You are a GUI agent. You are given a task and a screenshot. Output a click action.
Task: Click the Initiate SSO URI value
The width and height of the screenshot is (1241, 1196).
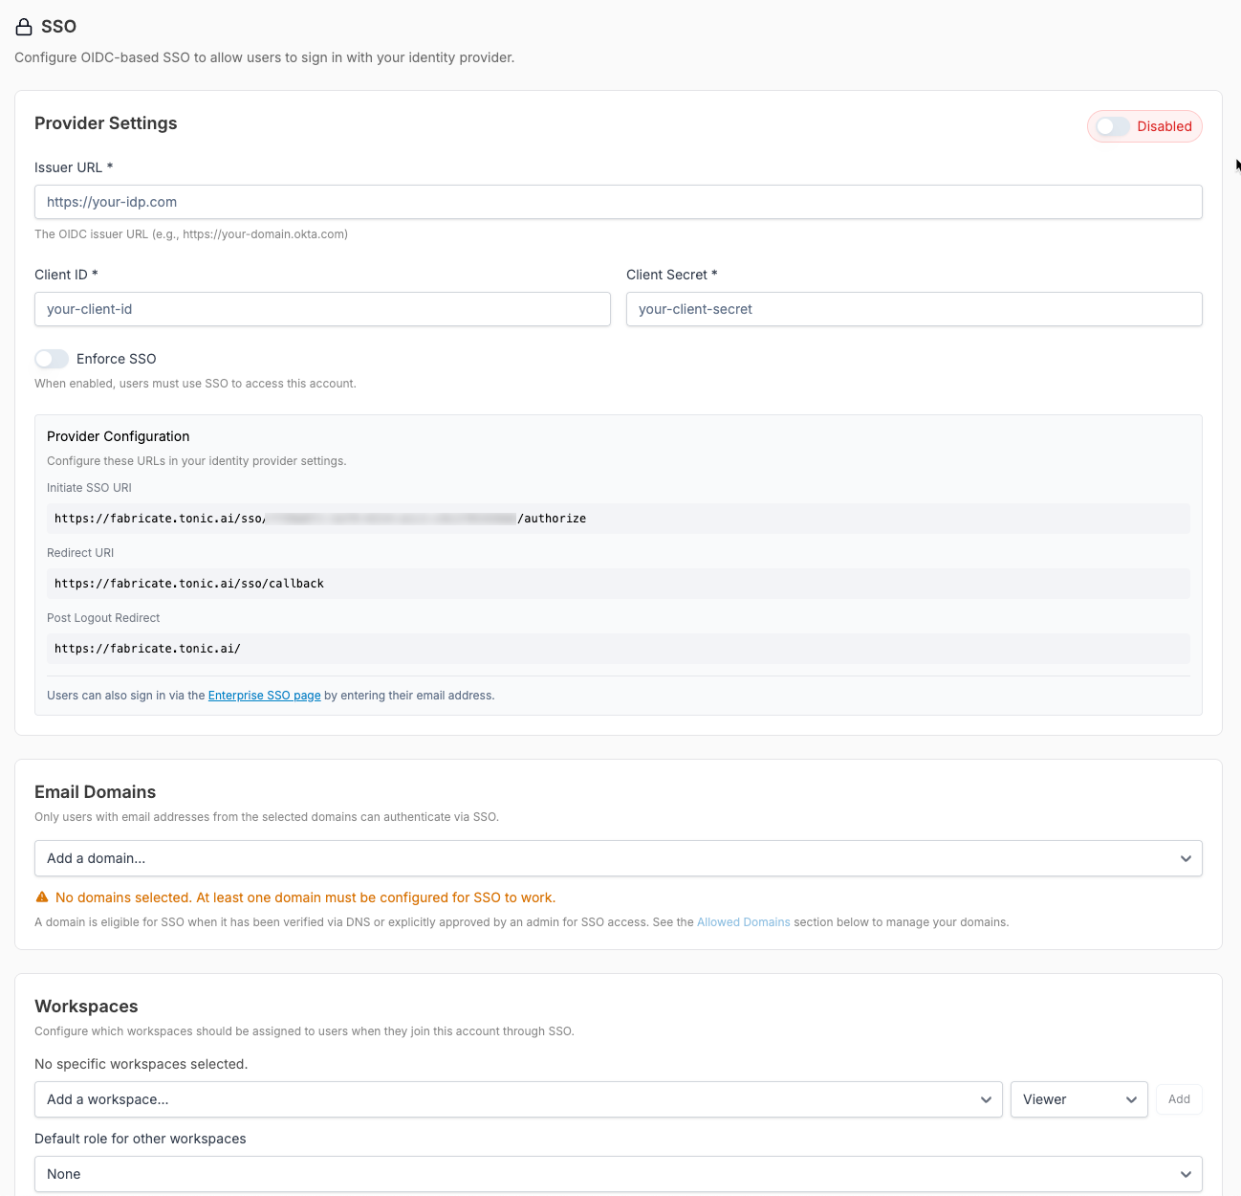tap(319, 519)
